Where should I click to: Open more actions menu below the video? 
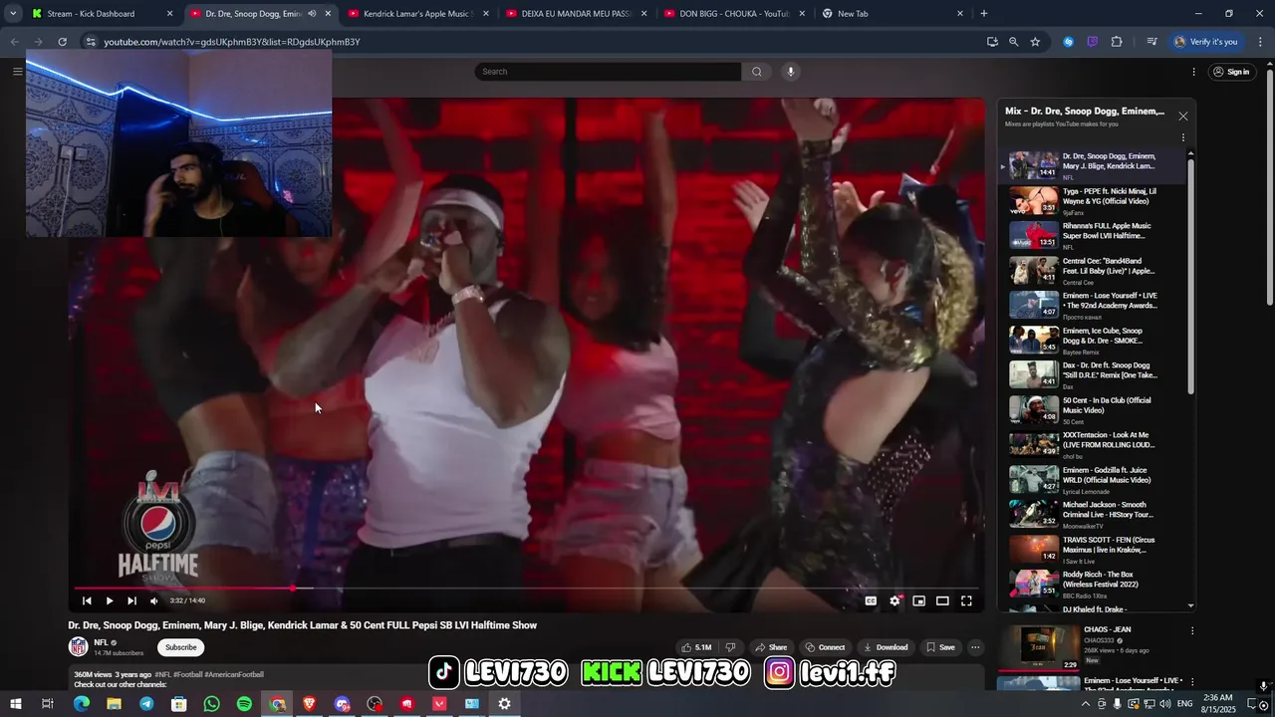(x=975, y=647)
